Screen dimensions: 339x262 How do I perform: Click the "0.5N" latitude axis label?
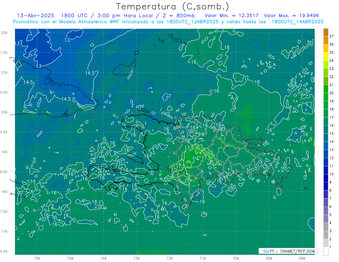(4, 92)
